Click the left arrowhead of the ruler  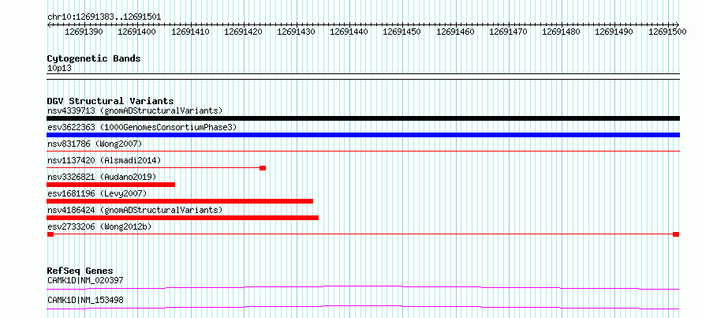[49, 24]
